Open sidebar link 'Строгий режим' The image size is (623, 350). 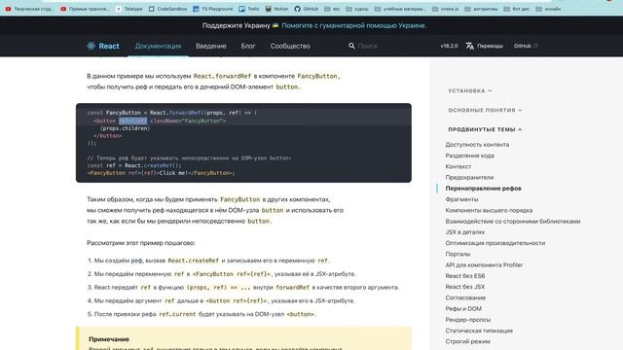click(x=467, y=341)
